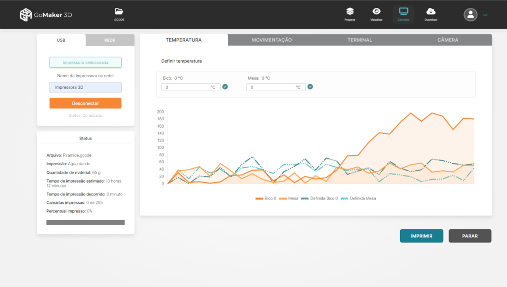Open the CÂMERA tab
Screen dimensions: 507x287
448,40
